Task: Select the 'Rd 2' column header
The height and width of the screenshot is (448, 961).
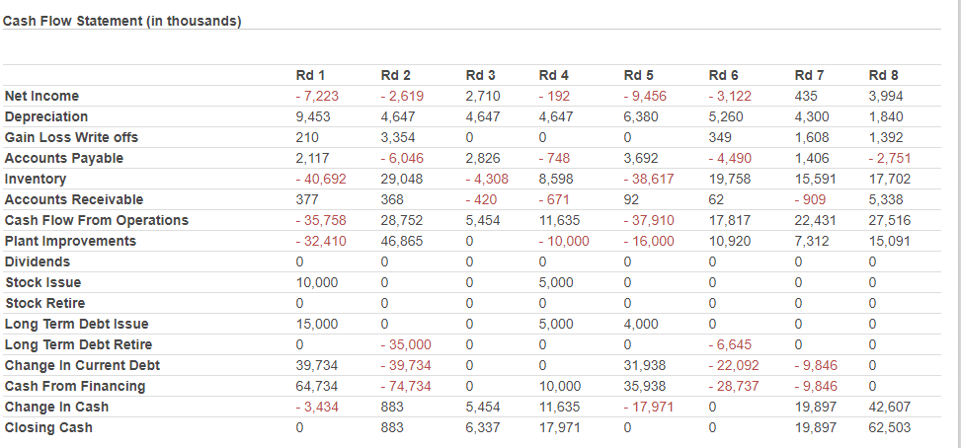Action: pos(395,75)
